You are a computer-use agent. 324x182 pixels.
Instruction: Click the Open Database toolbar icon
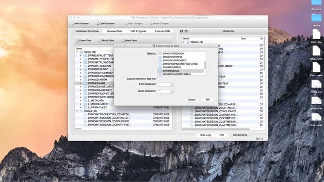pyautogui.click(x=98, y=24)
